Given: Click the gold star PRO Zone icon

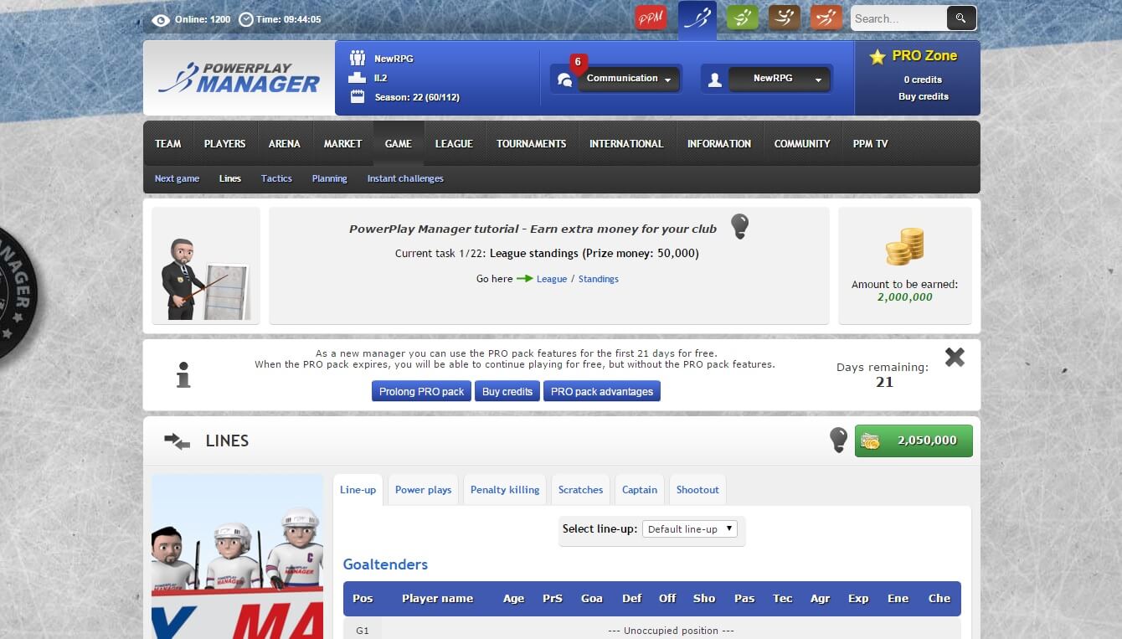Looking at the screenshot, I should coord(877,57).
